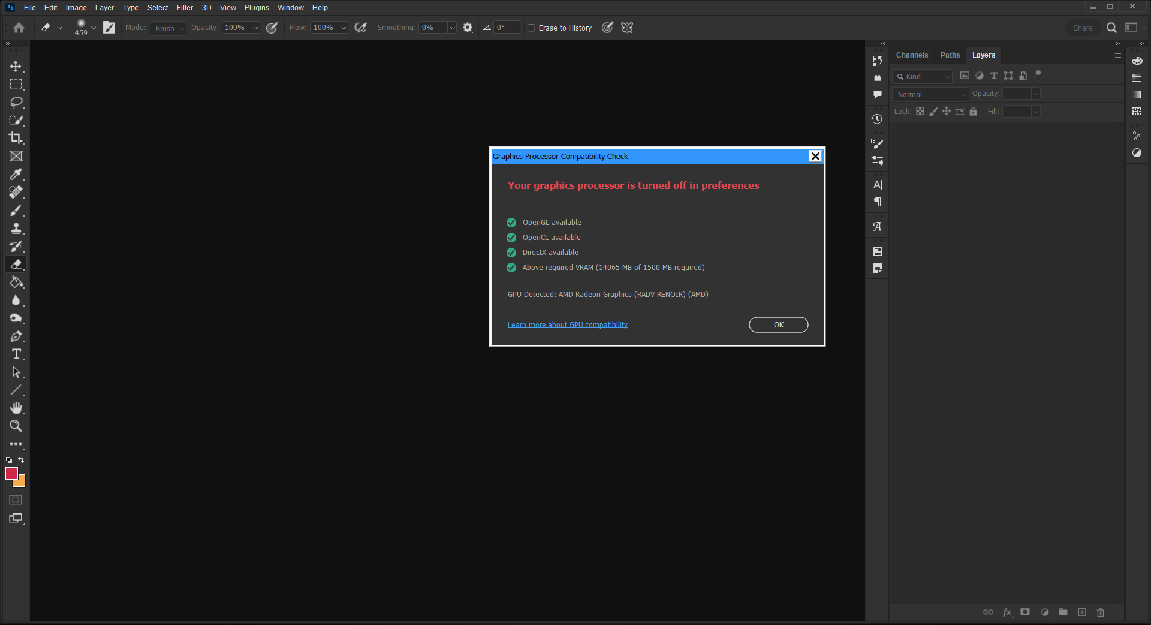Open the Plugins menu
1151x625 pixels.
point(257,8)
